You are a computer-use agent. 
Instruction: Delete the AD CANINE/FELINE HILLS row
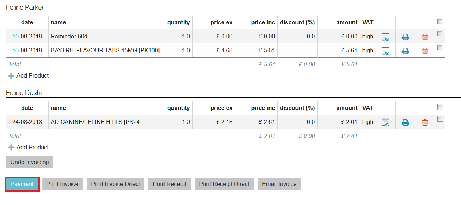(425, 122)
